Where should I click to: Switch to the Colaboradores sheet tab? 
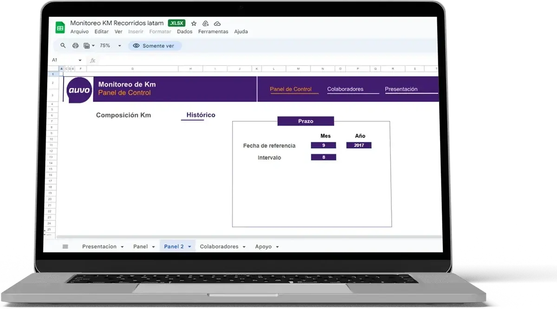pos(219,246)
